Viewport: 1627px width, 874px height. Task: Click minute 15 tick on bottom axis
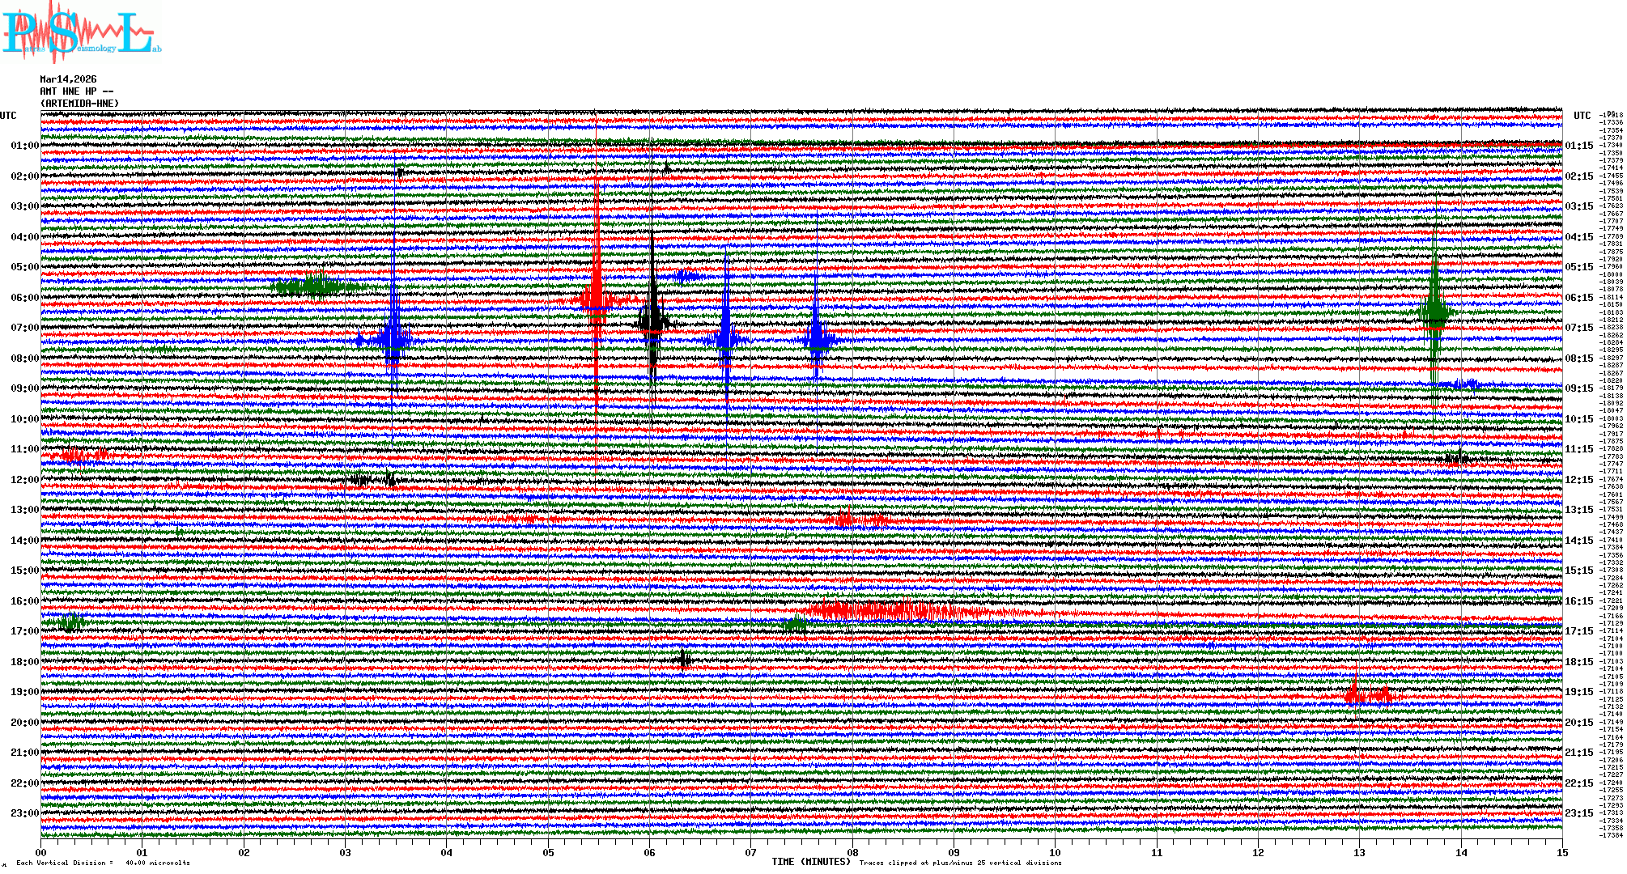tap(1561, 852)
